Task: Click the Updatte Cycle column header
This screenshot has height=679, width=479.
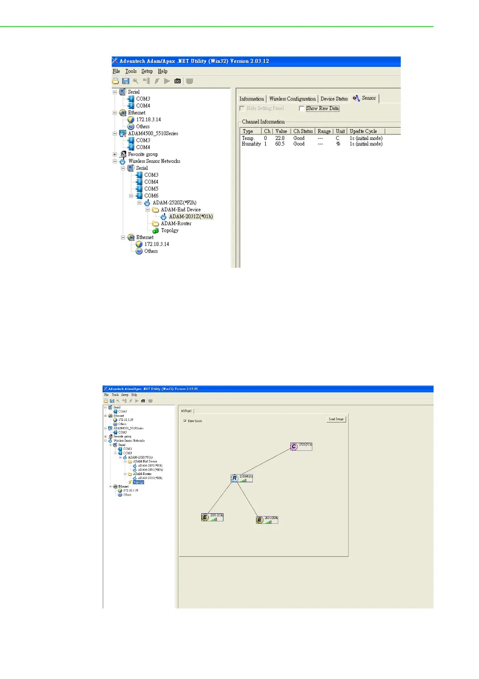Action: click(366, 131)
